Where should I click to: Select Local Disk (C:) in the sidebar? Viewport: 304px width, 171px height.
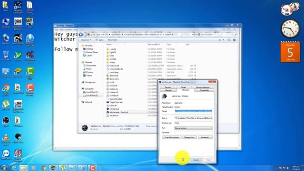[x=92, y=92]
